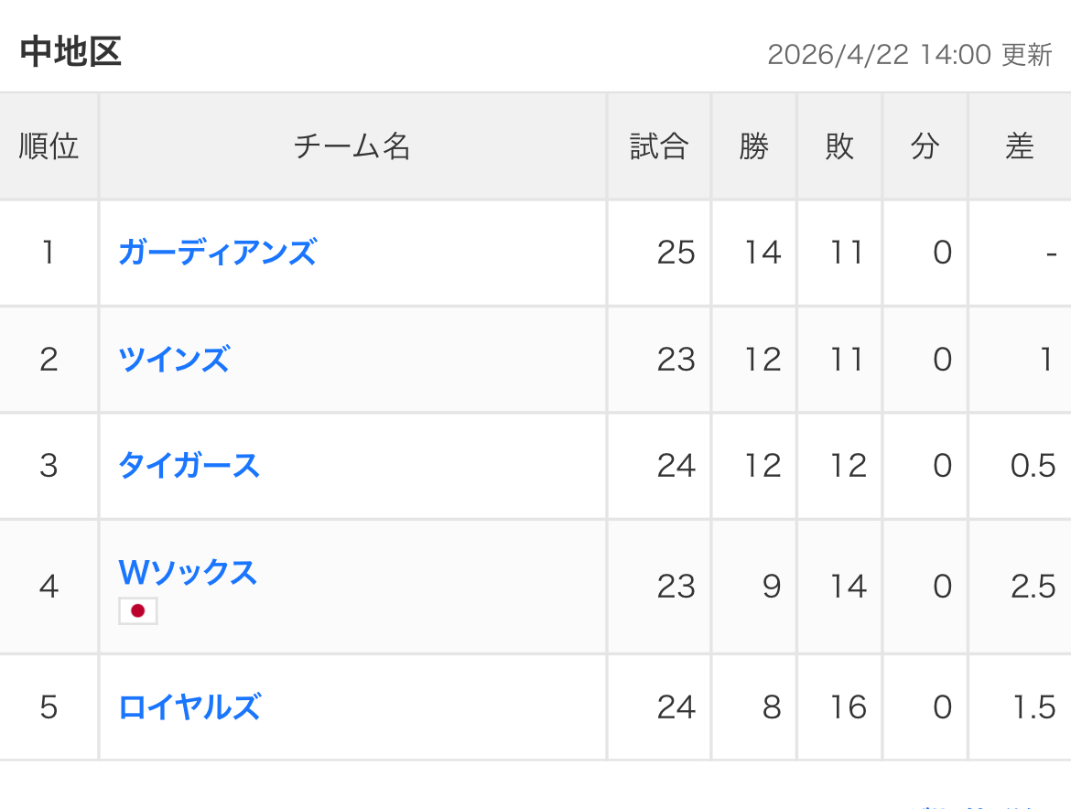Open the ツインズ team page
Screen dimensions: 1071x809
pyautogui.click(x=173, y=359)
